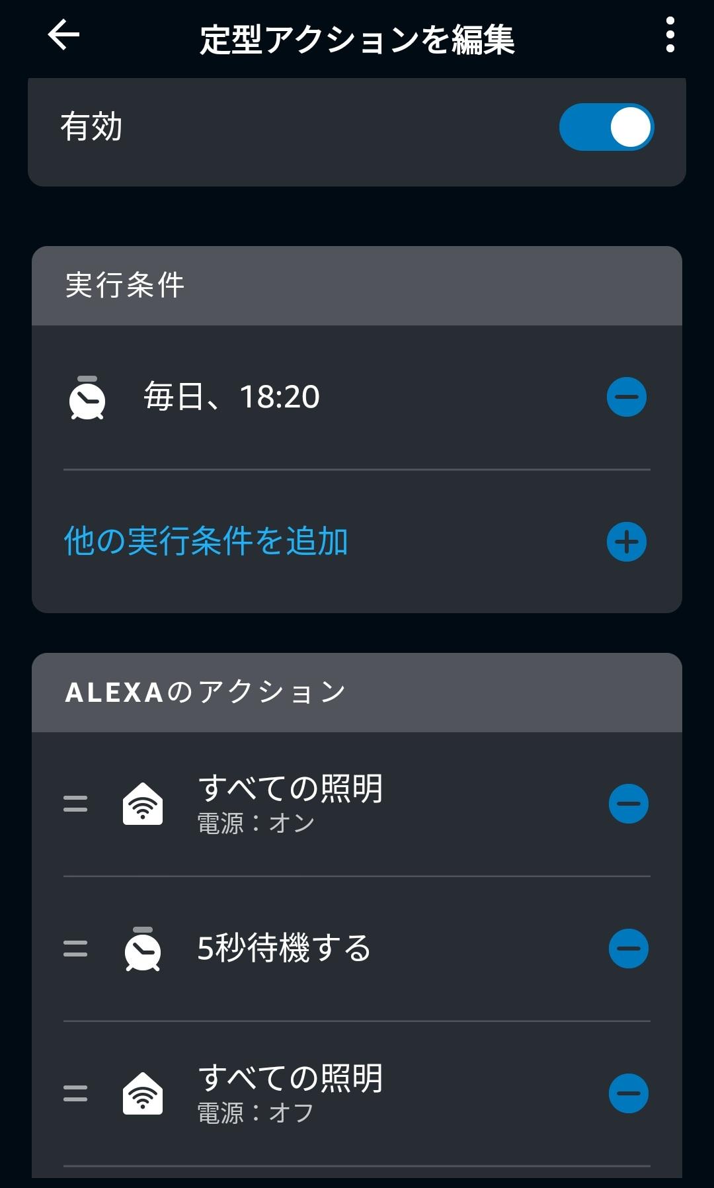Viewport: 714px width, 1188px height.
Task: Tap the plus icon to add condition
Action: coord(626,542)
